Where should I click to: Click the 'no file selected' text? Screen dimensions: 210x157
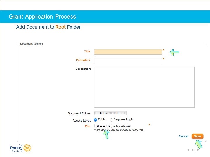tap(121, 126)
